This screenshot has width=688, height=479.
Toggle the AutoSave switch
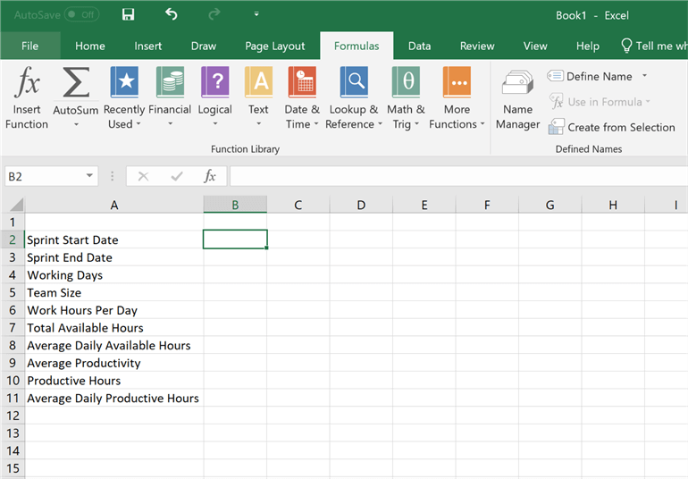(82, 15)
